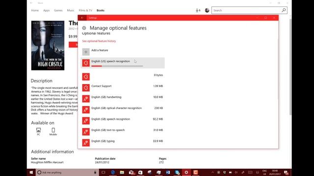The image size is (314, 176).
Task: Click the 92.2 MB size value
Action: (158, 119)
